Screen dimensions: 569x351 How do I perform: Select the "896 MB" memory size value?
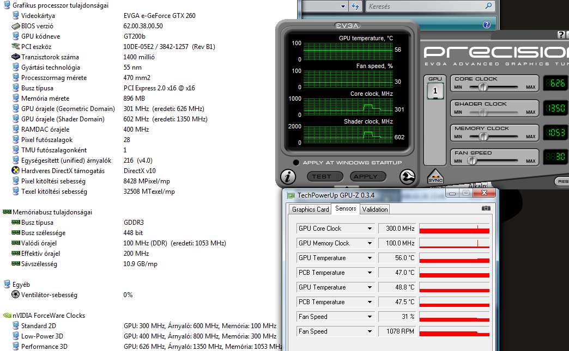(x=134, y=98)
